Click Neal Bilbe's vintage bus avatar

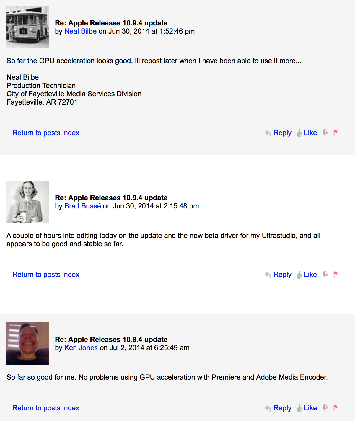click(28, 27)
